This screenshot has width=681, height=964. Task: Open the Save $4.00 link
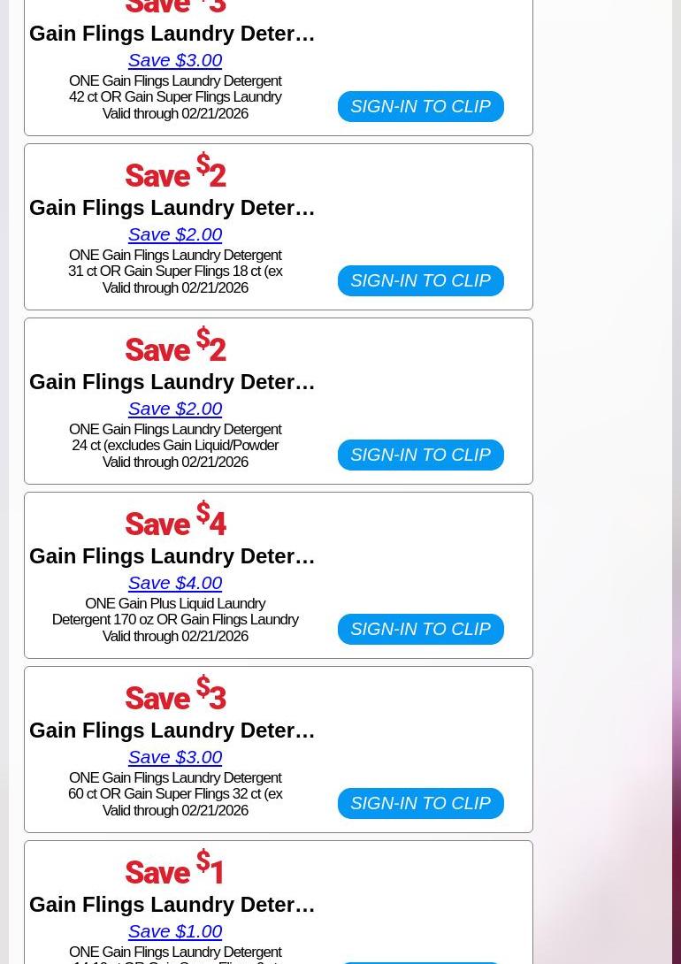pyautogui.click(x=175, y=583)
